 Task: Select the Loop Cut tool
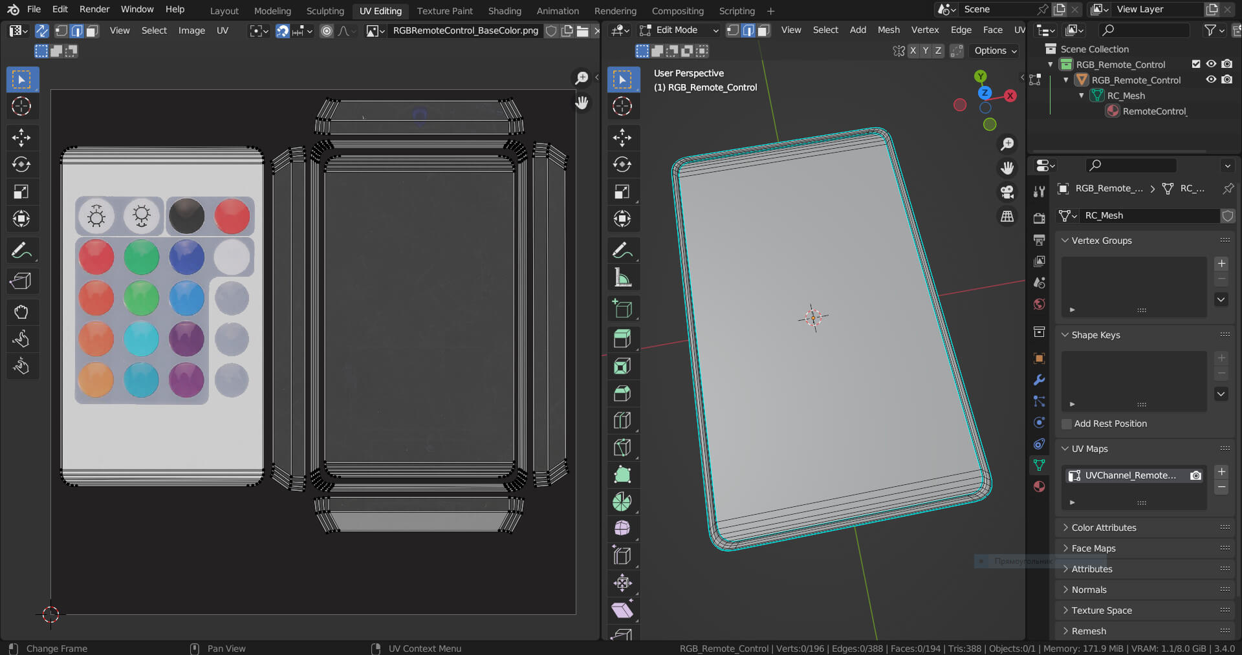622,420
